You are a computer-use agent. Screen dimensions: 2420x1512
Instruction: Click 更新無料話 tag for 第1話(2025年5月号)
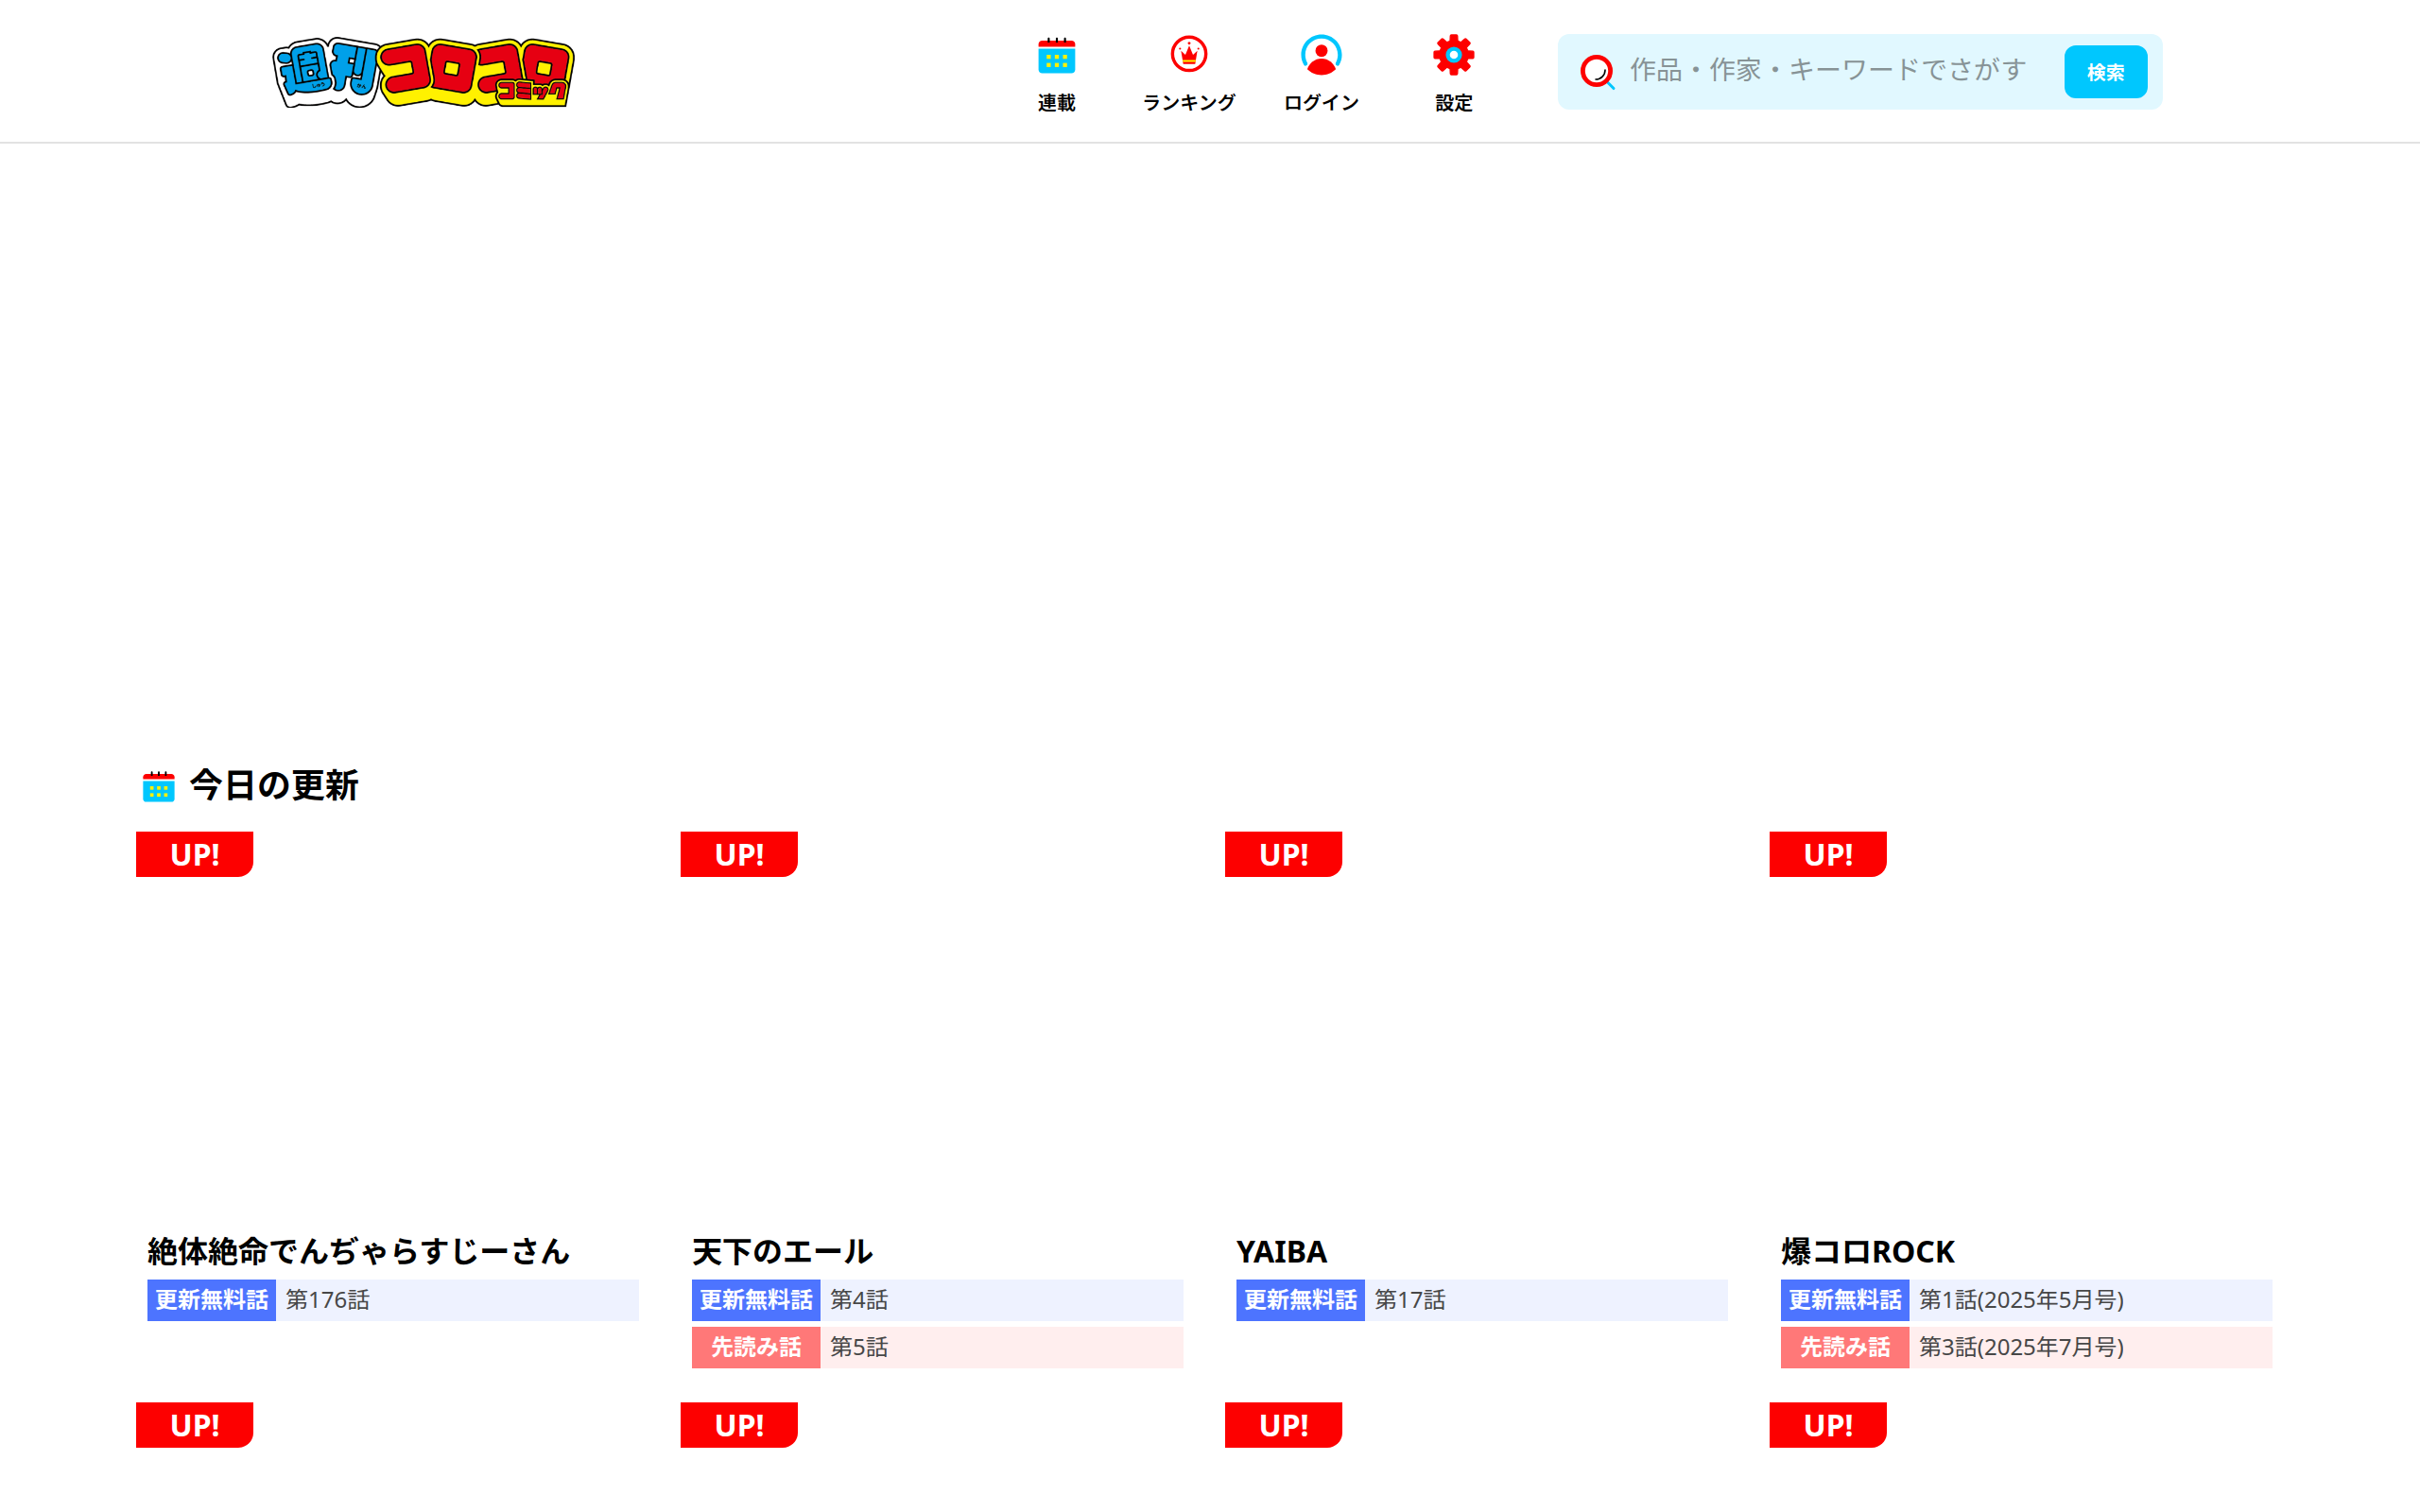pyautogui.click(x=1845, y=1300)
